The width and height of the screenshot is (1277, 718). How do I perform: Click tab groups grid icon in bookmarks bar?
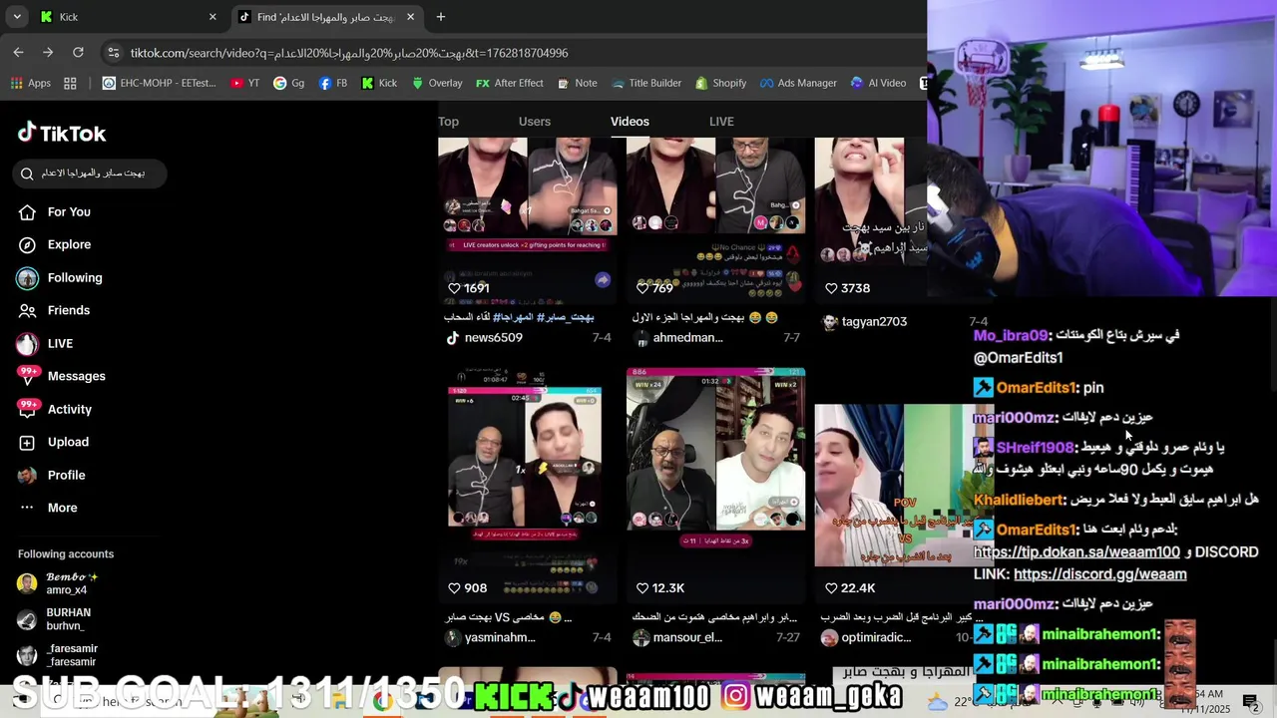click(x=70, y=83)
